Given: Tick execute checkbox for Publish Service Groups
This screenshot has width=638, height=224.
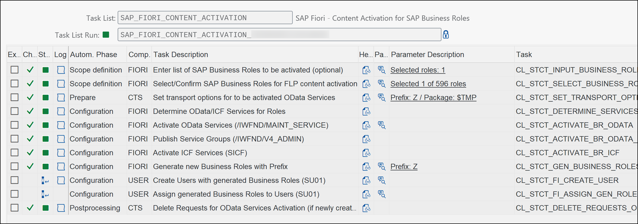Looking at the screenshot, I should (15, 139).
